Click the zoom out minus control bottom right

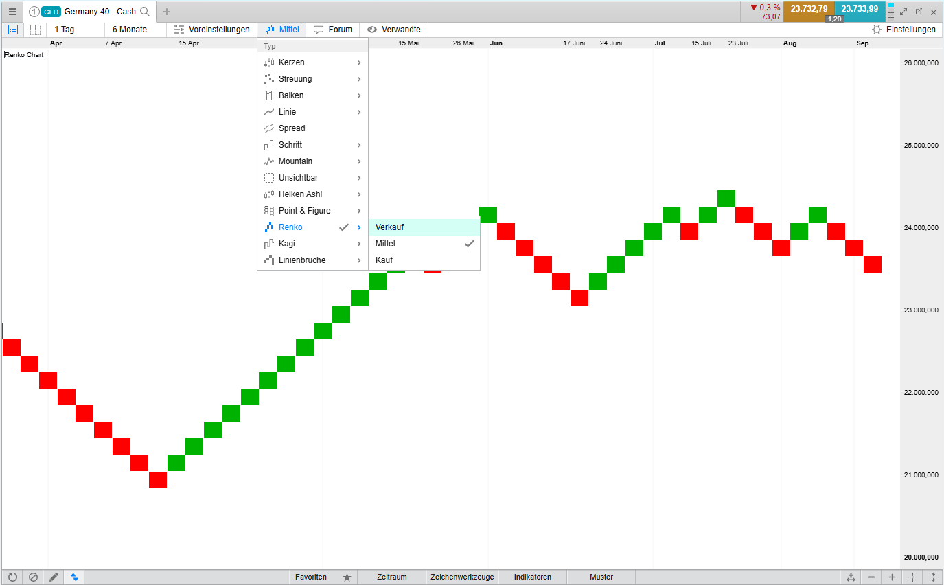tap(872, 577)
